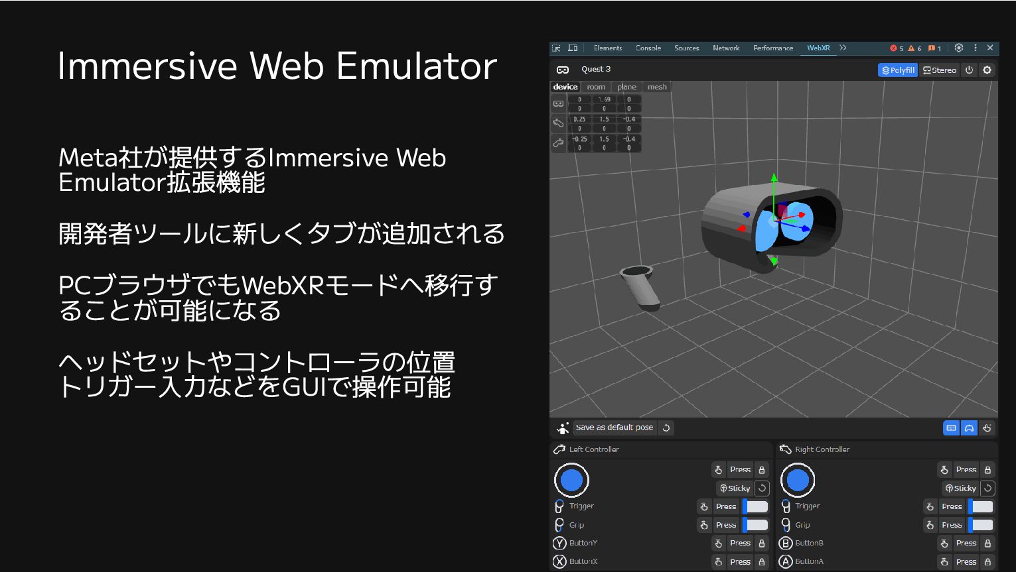This screenshot has height=572, width=1016.
Task: Click the power icon in the emulator header
Action: pyautogui.click(x=970, y=70)
